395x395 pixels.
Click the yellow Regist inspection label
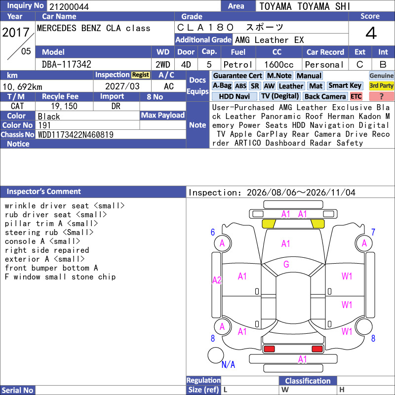click(141, 75)
